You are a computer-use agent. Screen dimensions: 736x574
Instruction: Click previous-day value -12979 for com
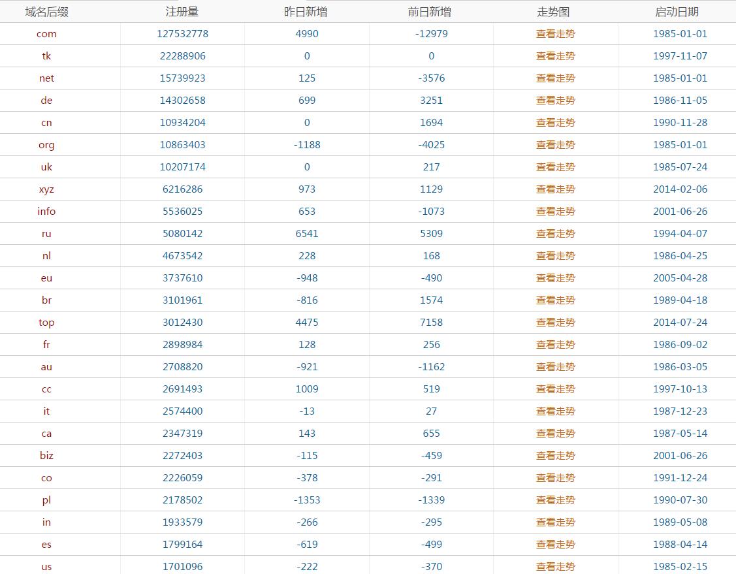(432, 34)
